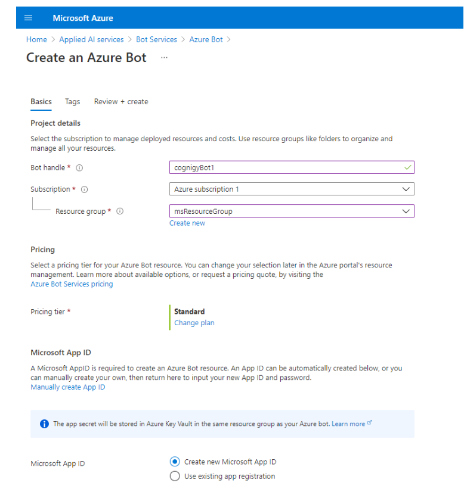
Task: Open the hamburger portal menu
Action: 28,18
